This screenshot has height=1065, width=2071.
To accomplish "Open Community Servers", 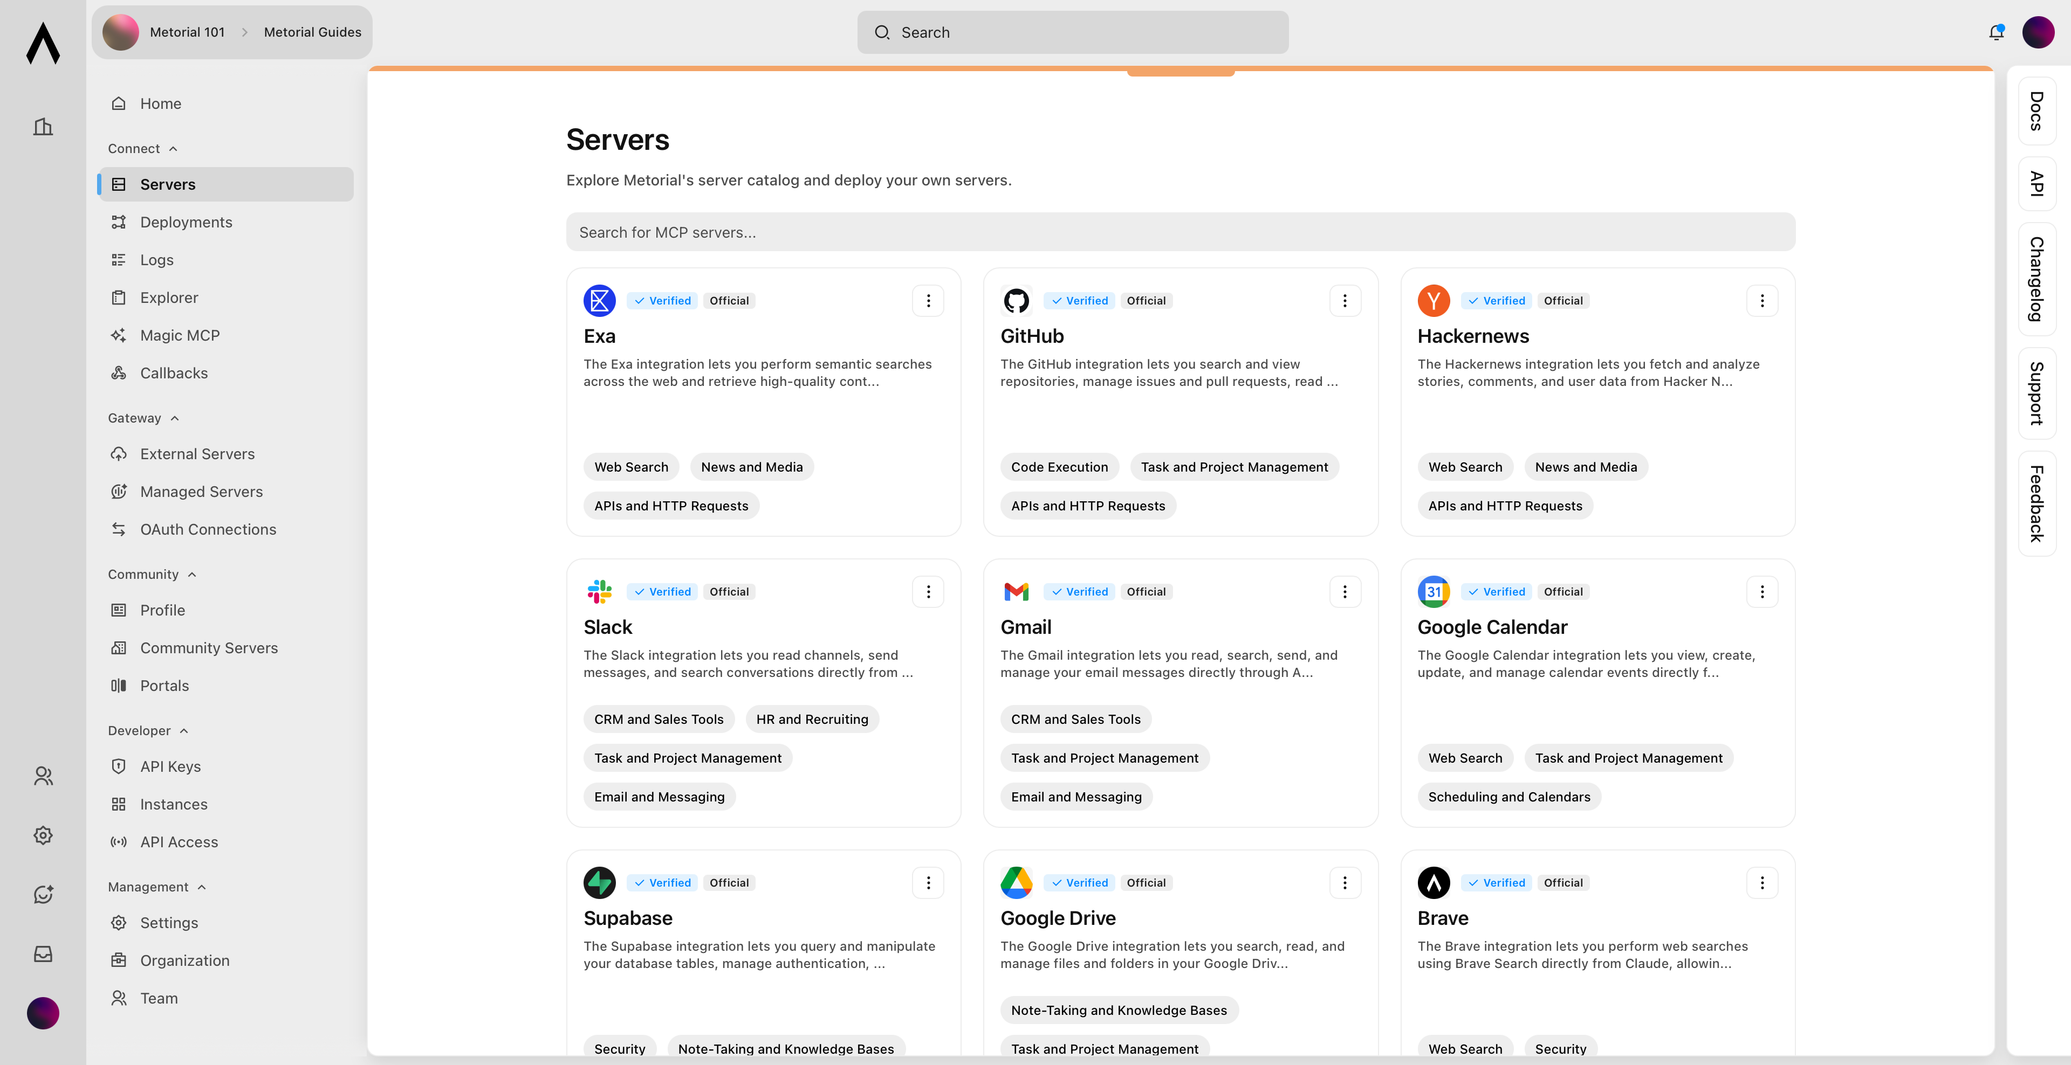I will pyautogui.click(x=209, y=647).
